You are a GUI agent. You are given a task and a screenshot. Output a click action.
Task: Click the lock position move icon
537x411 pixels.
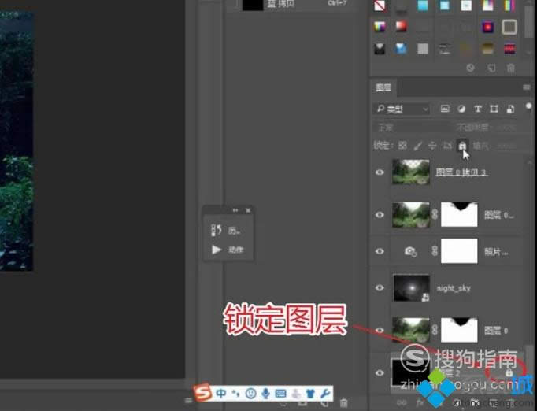click(432, 146)
